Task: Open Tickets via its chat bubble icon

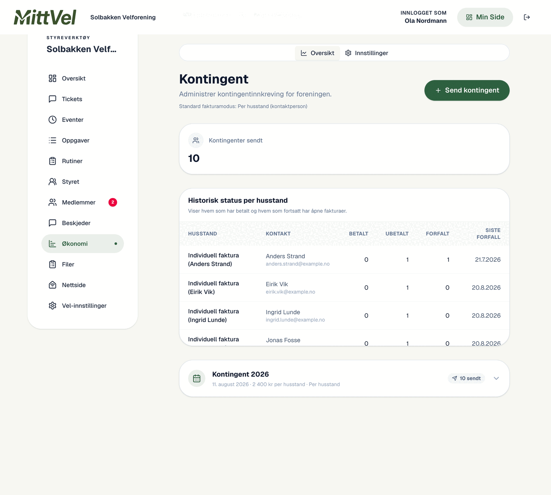Action: 53,99
